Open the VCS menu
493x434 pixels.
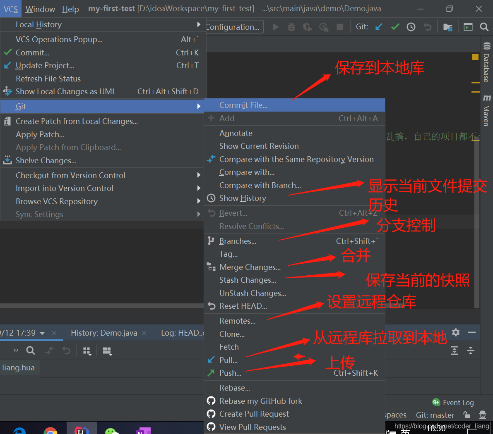point(11,9)
